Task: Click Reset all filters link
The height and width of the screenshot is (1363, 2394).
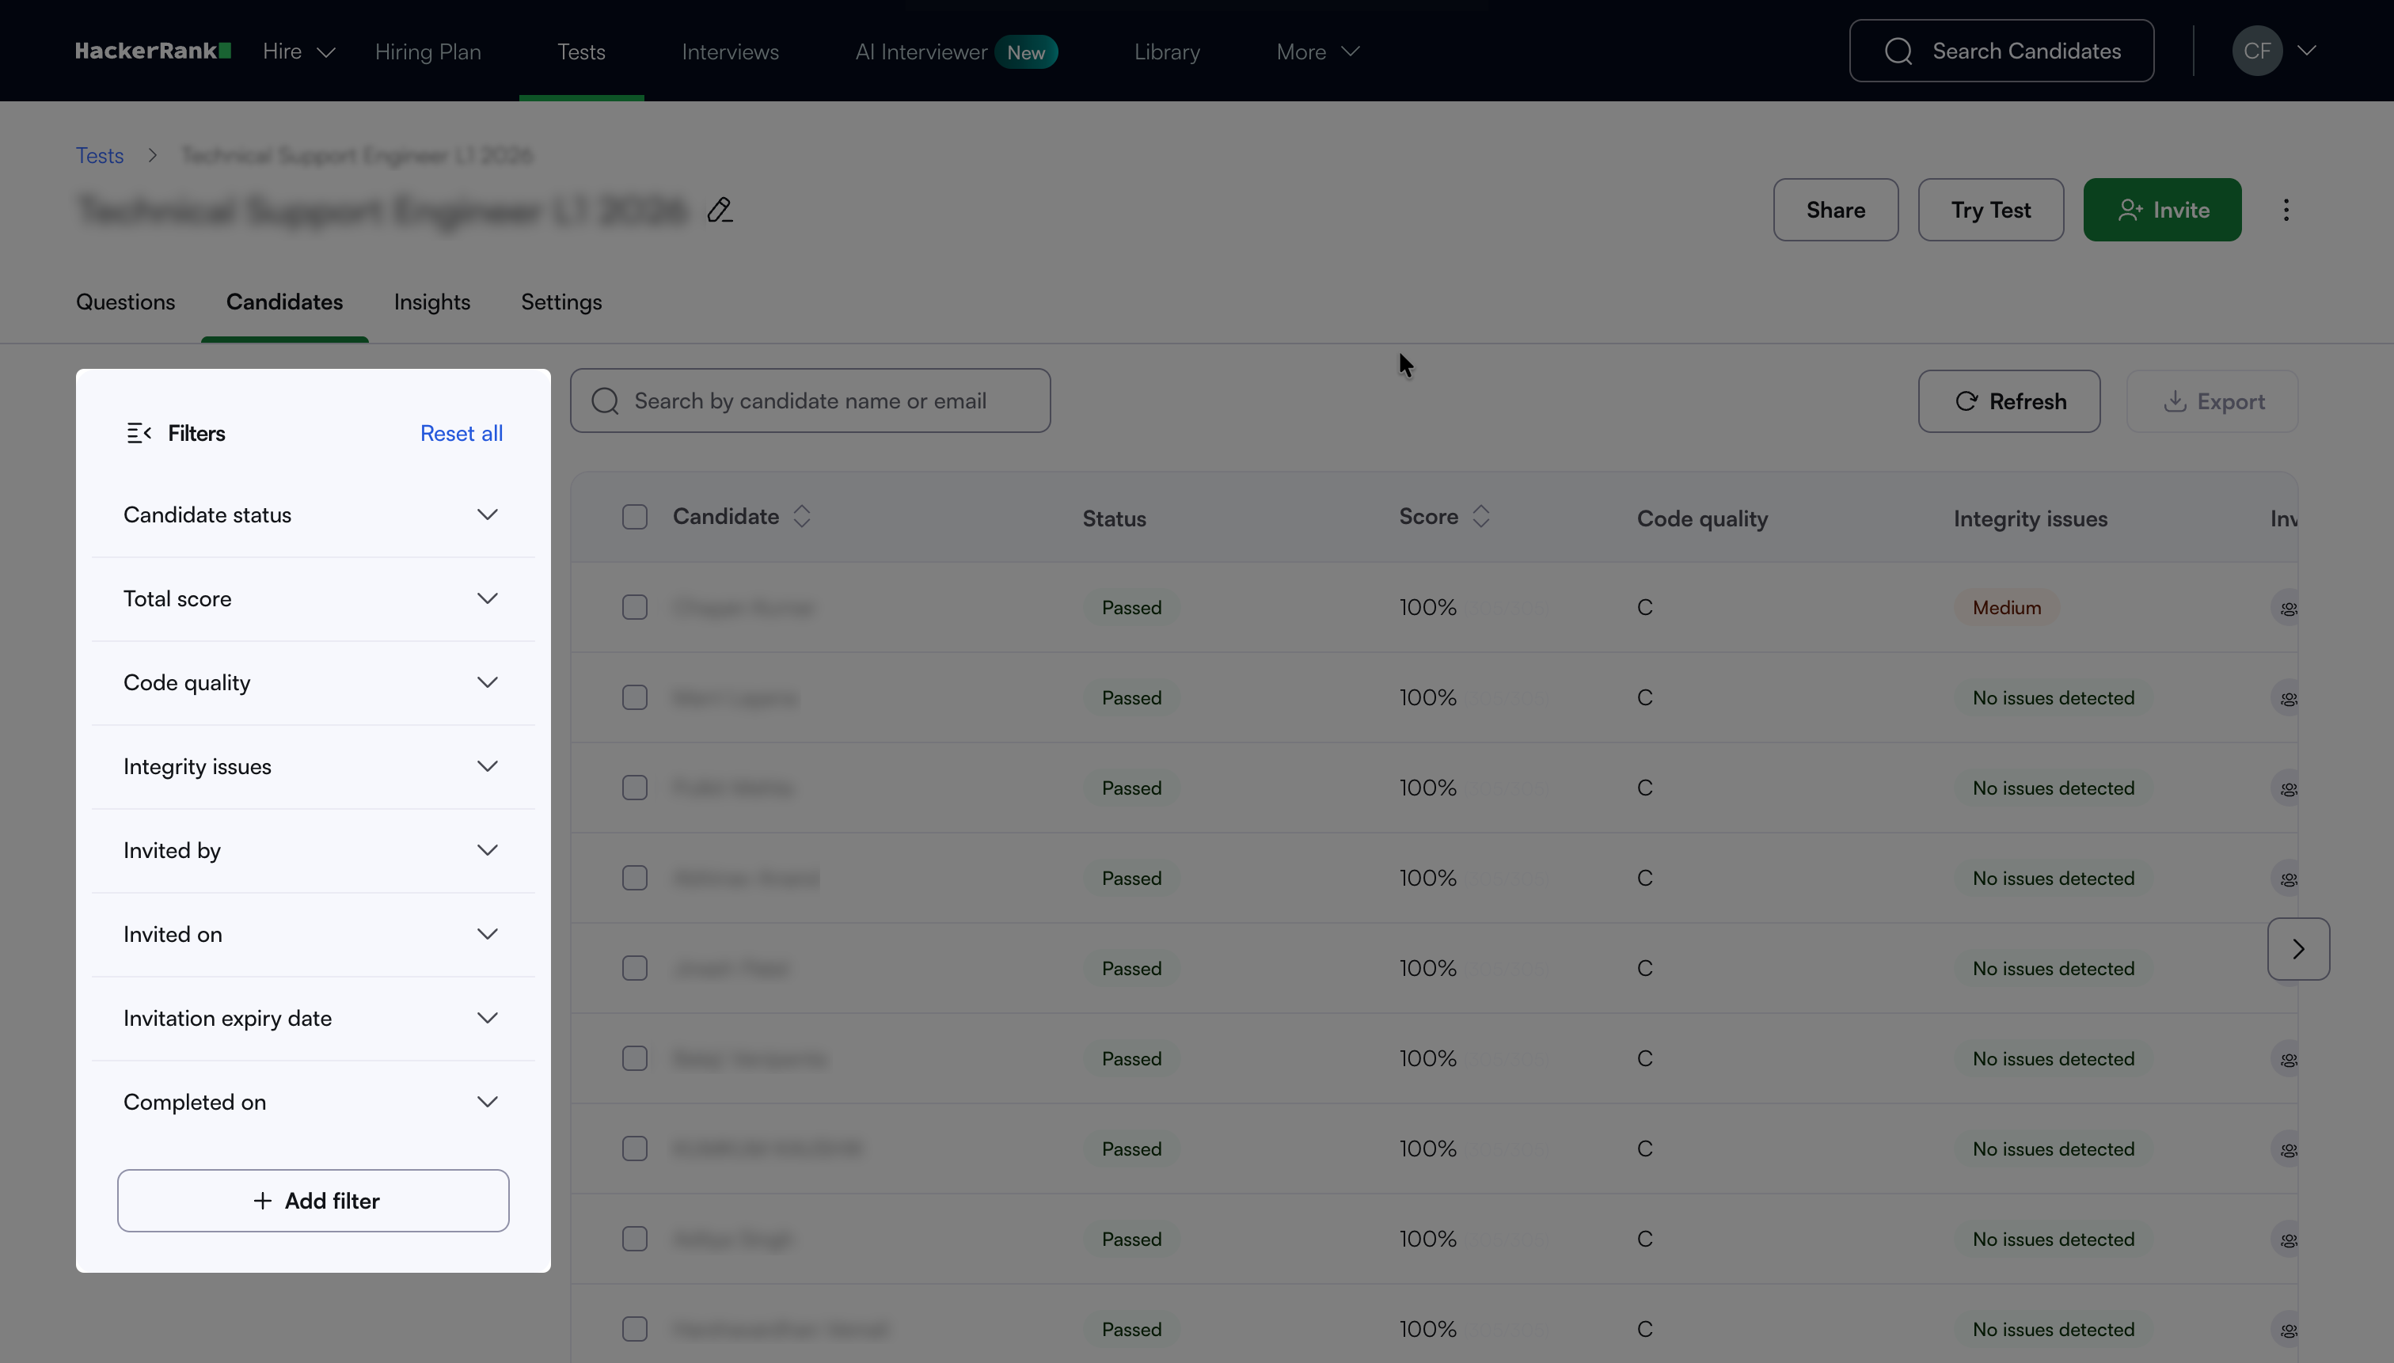Action: pos(461,432)
